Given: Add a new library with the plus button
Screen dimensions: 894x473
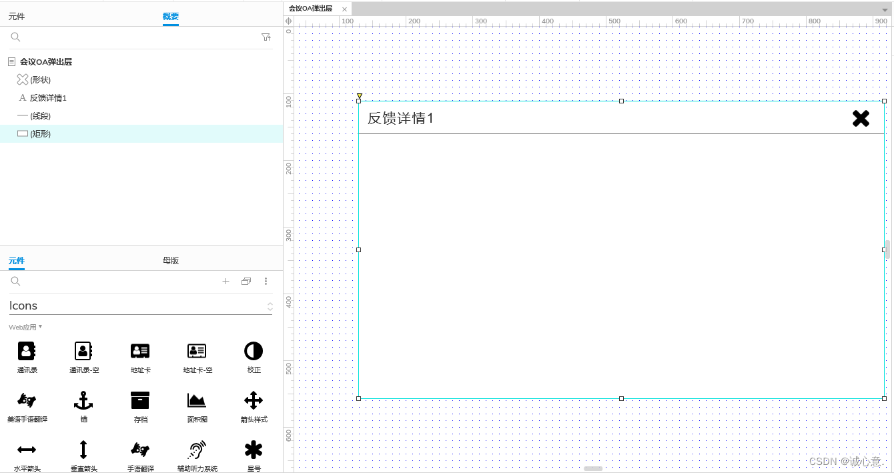Looking at the screenshot, I should 226,281.
